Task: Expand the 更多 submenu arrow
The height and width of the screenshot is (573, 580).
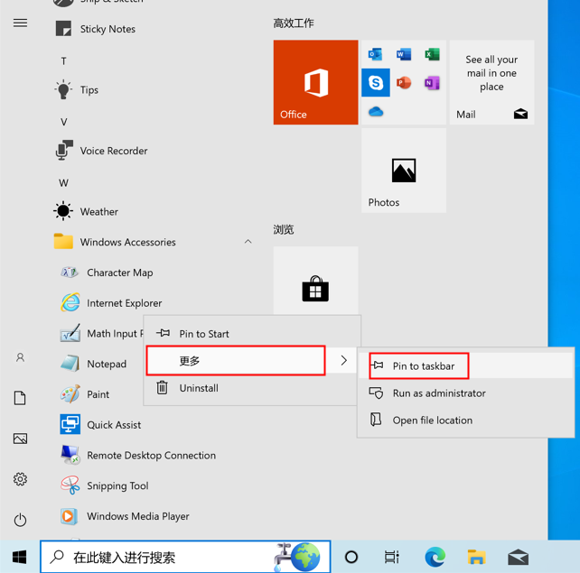Action: pyautogui.click(x=343, y=361)
